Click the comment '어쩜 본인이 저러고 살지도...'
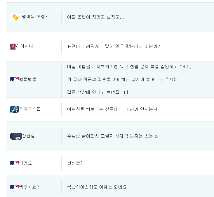The width and height of the screenshot is (214, 197). coord(95,17)
